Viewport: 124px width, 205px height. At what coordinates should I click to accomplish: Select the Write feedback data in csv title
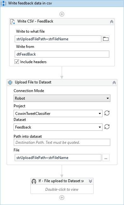tap(30, 3)
